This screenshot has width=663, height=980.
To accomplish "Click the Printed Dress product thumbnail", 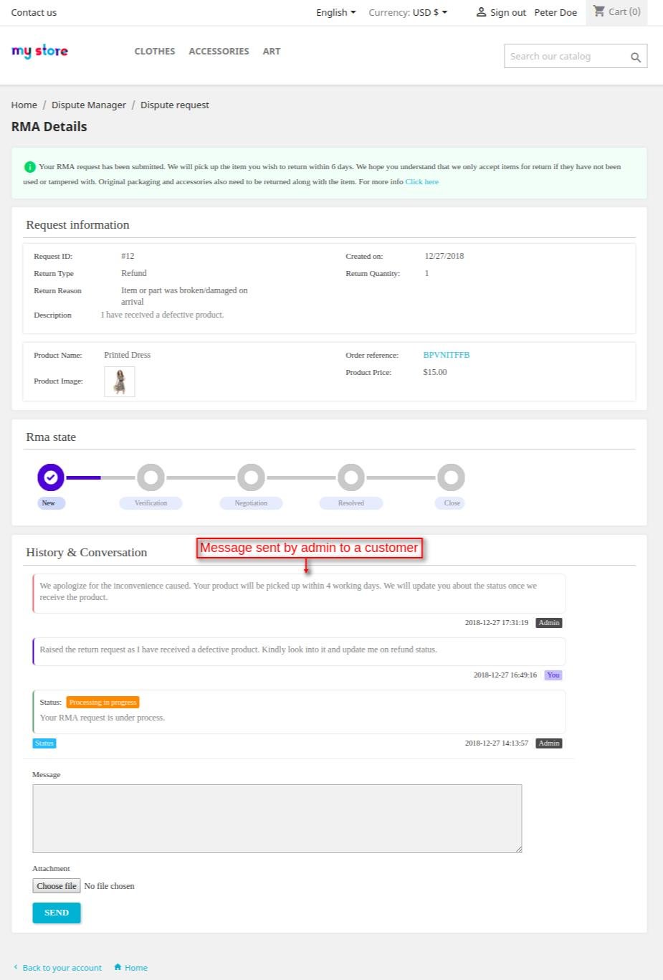I will 120,381.
